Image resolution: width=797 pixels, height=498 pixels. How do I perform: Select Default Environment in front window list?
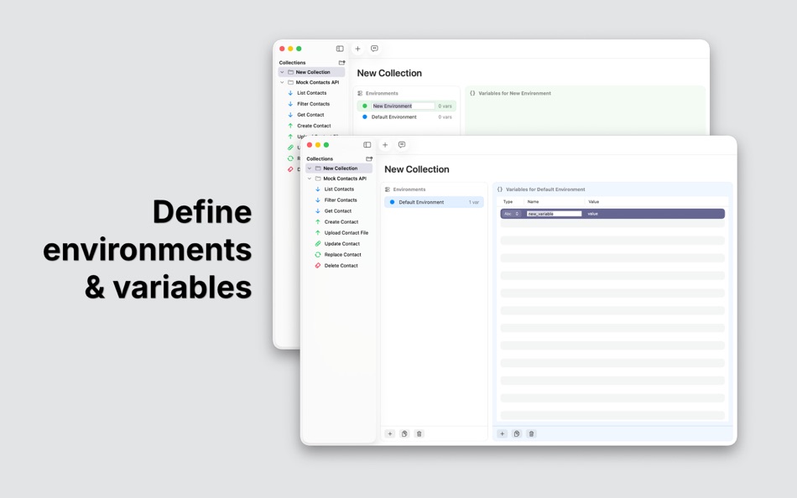(434, 202)
